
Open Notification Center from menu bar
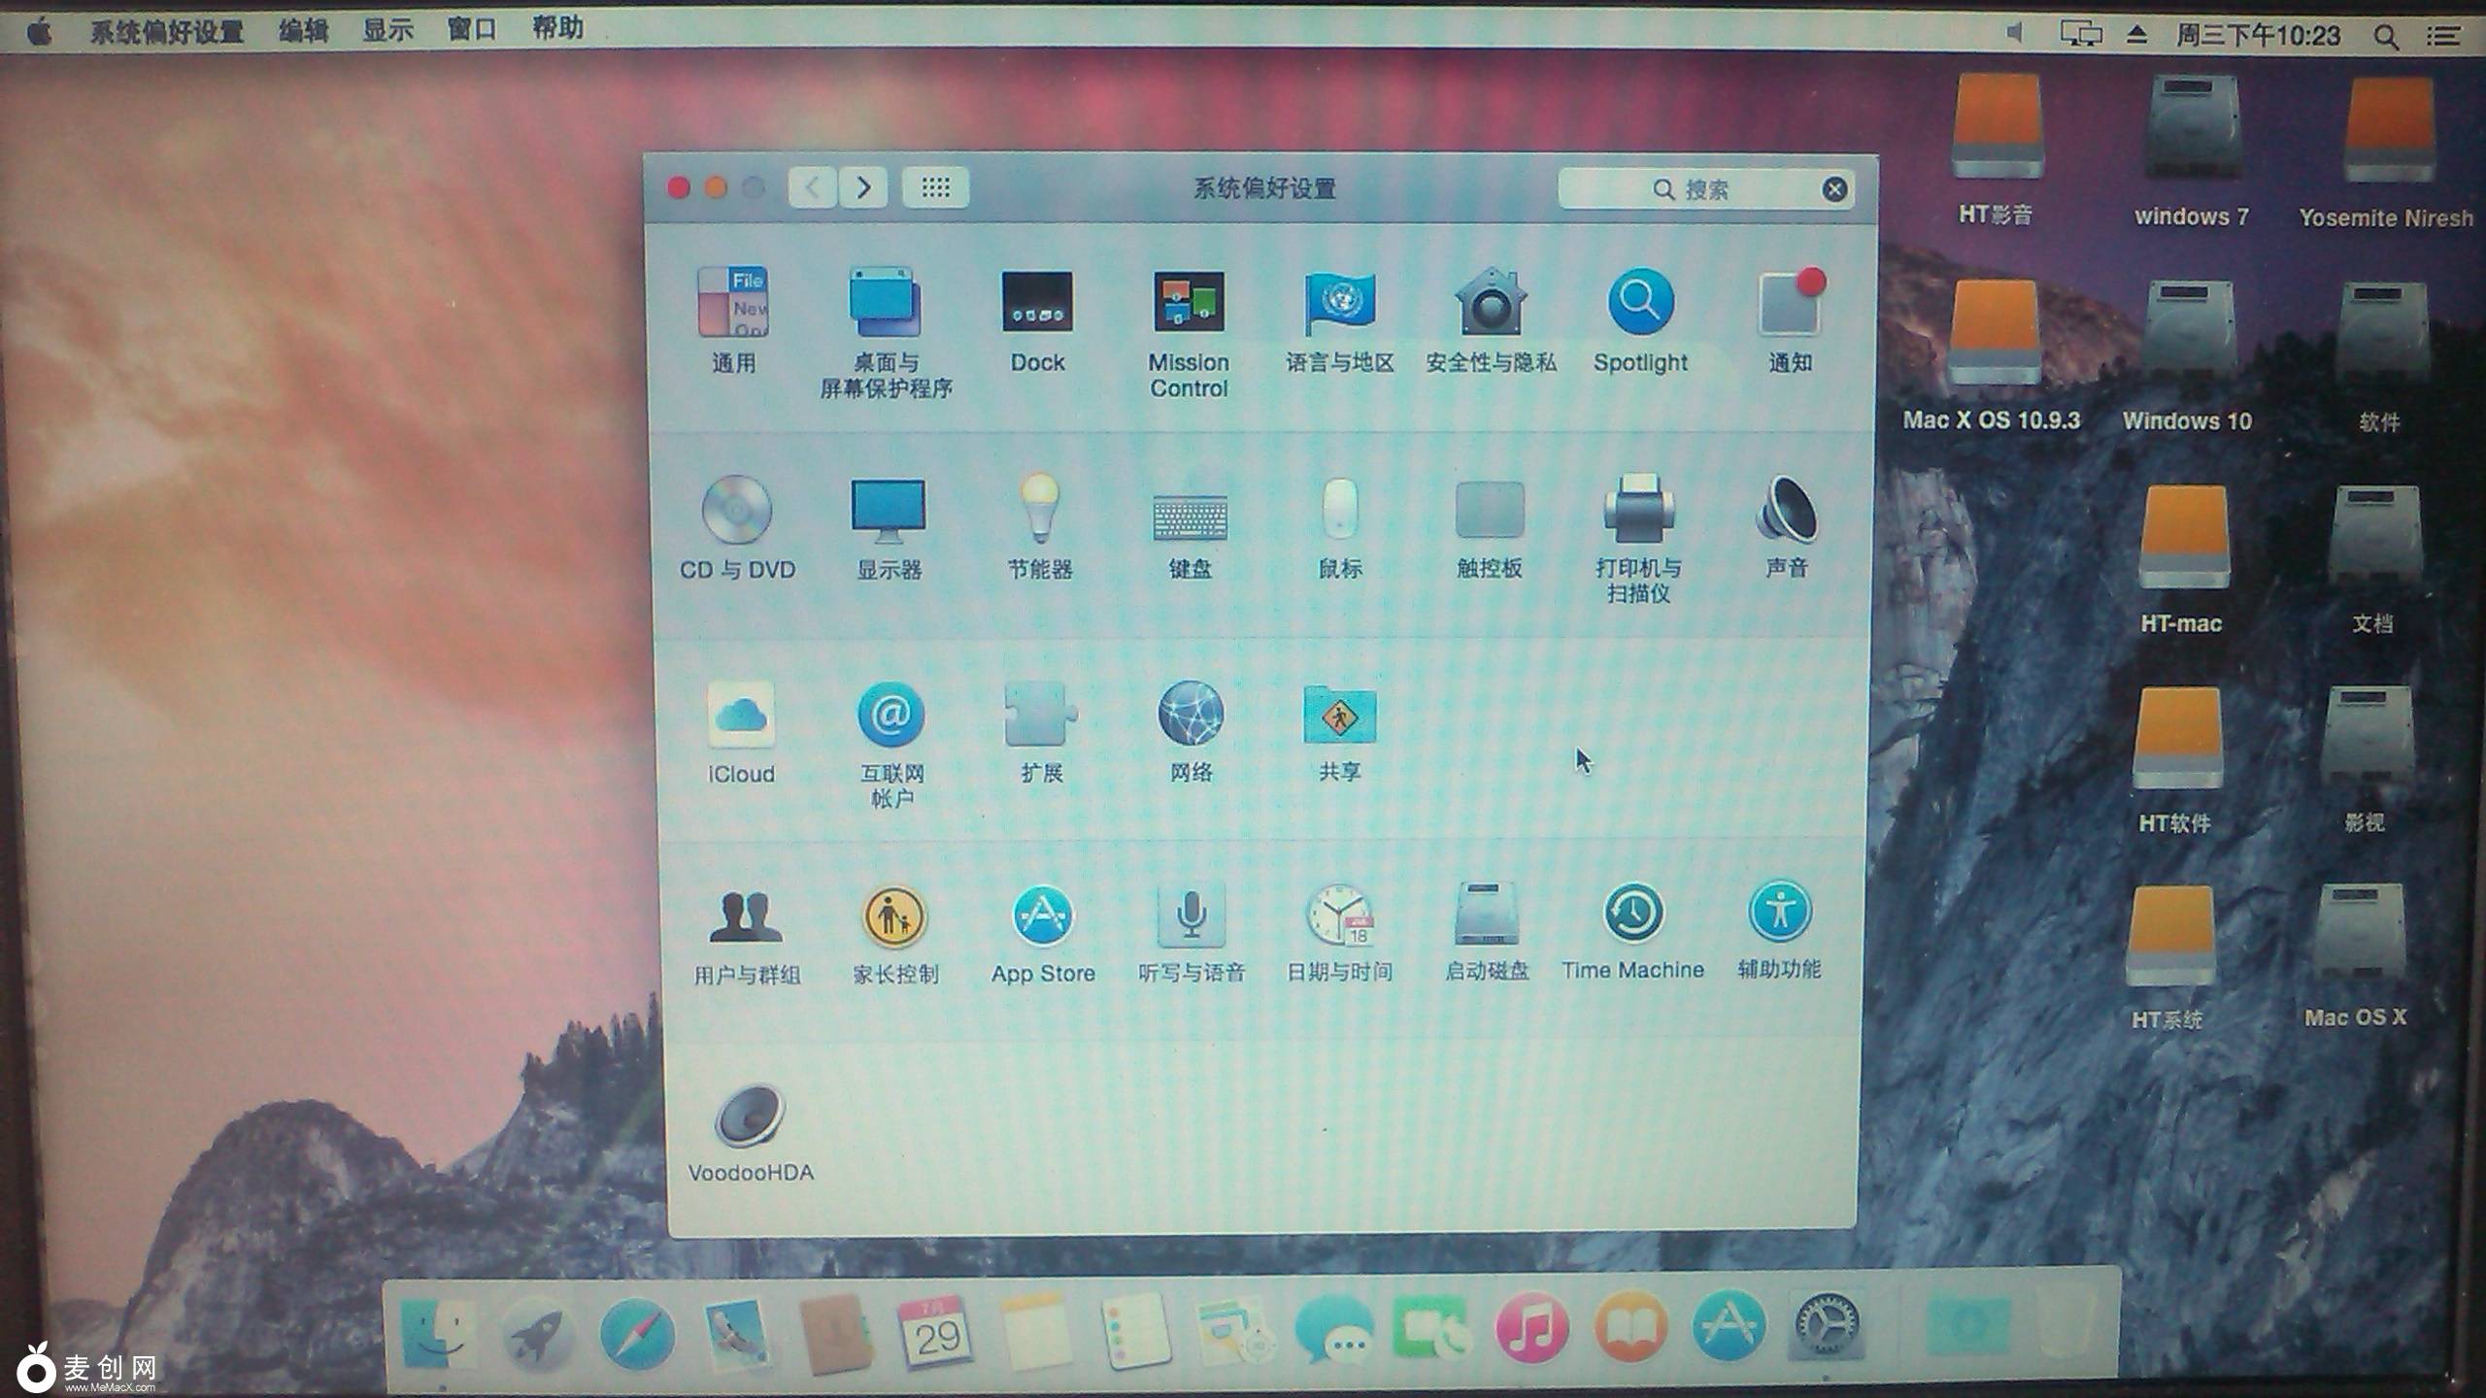coord(2444,37)
